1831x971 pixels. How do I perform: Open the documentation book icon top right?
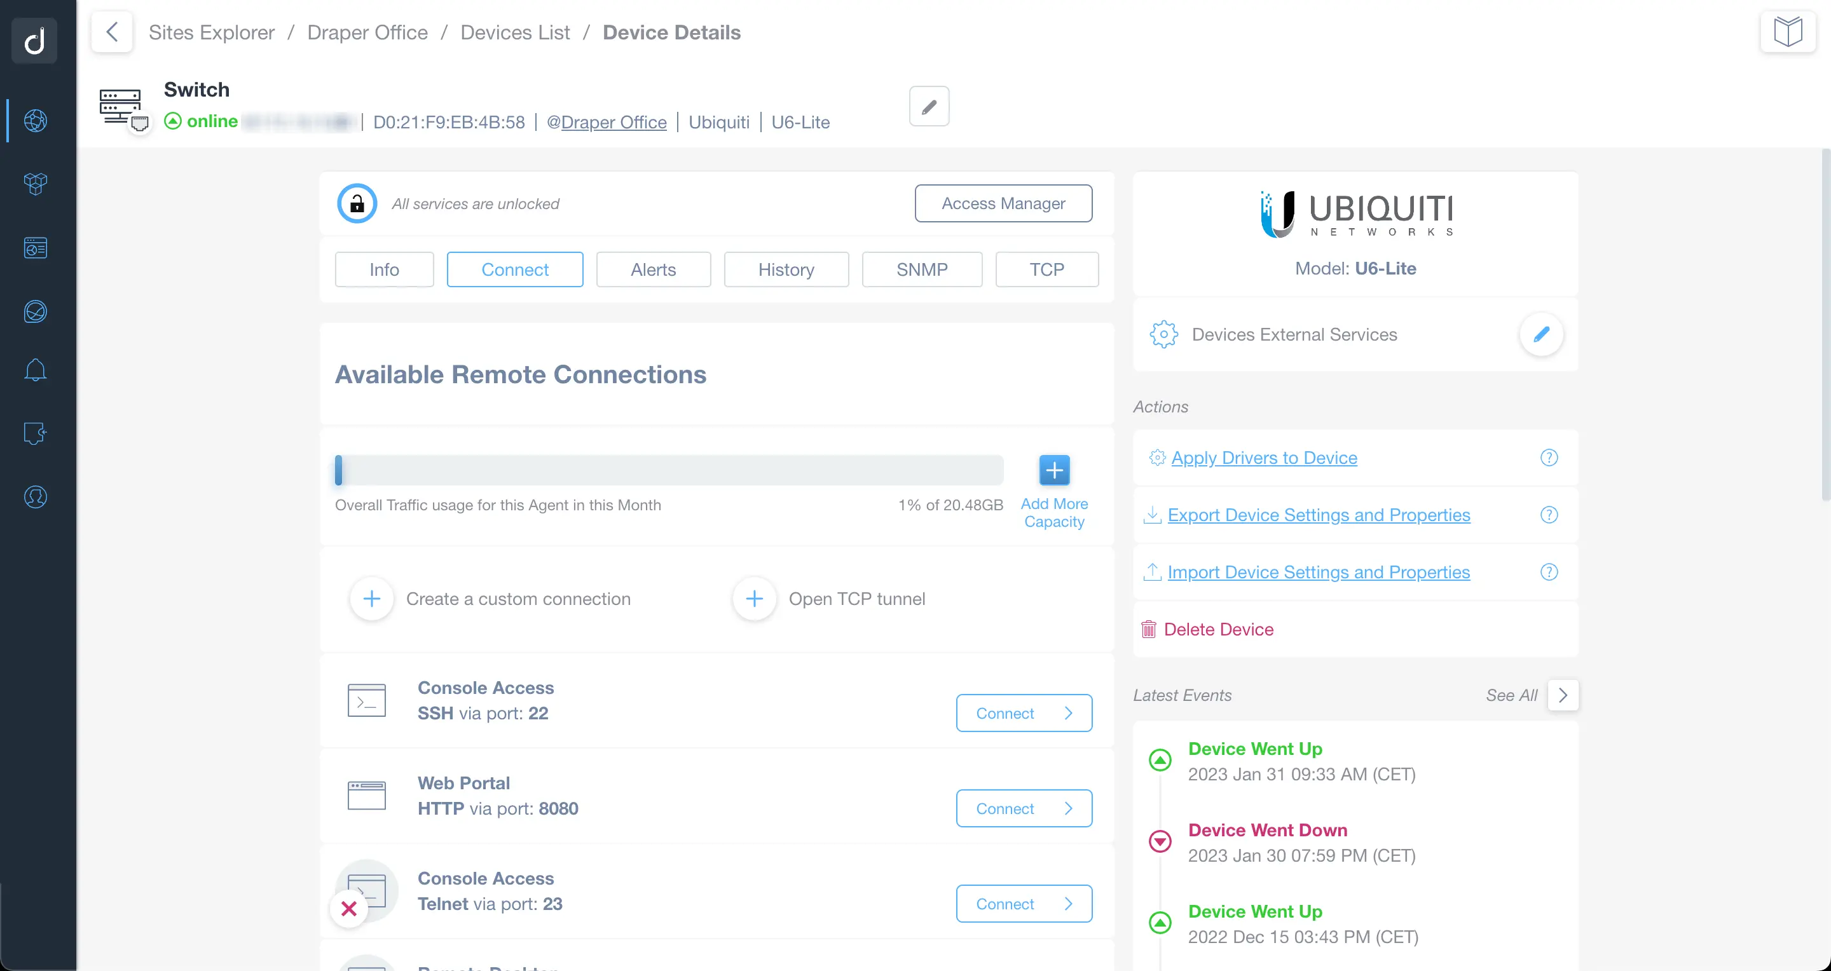(x=1788, y=31)
